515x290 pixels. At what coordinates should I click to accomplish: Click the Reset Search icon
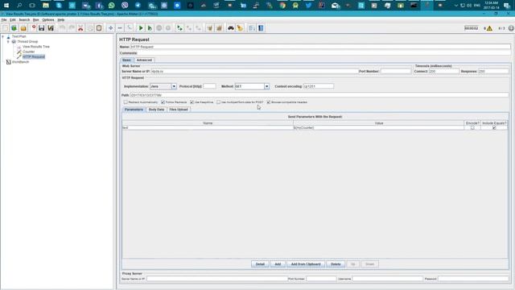pyautogui.click(x=240, y=28)
